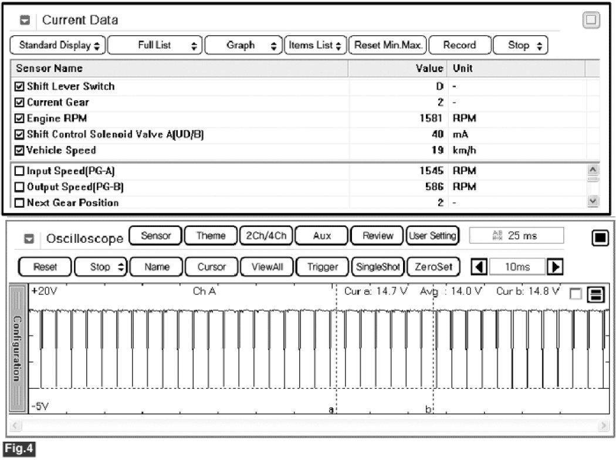This screenshot has height=461, width=616.
Task: Expand the Full List dropdown
Action: 155,45
